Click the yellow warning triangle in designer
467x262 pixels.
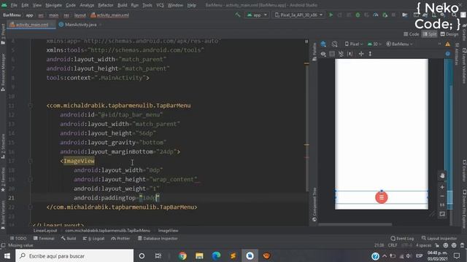[x=447, y=44]
